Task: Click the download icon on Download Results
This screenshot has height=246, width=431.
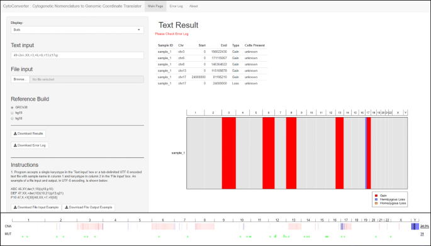Action: click(x=15, y=133)
